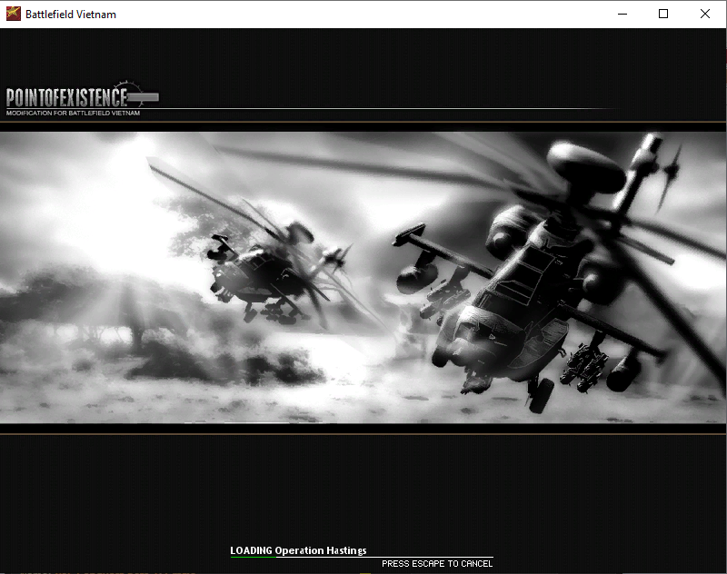Click the LOADING Operation Hastings text
This screenshot has width=727, height=574.
(298, 550)
